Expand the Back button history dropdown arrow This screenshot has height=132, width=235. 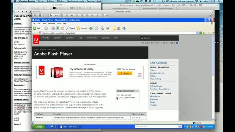42,28
